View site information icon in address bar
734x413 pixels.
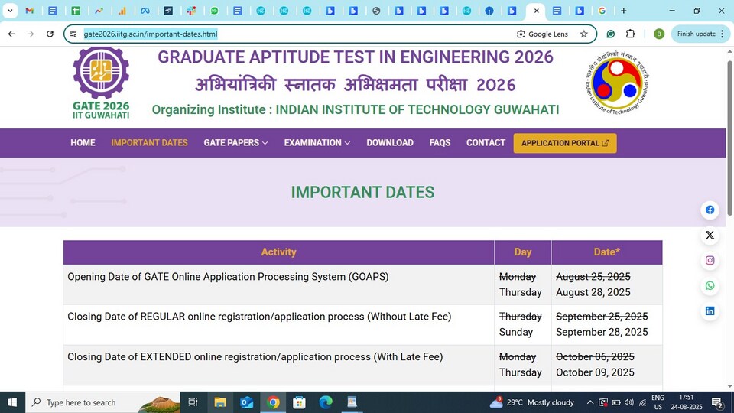73,34
